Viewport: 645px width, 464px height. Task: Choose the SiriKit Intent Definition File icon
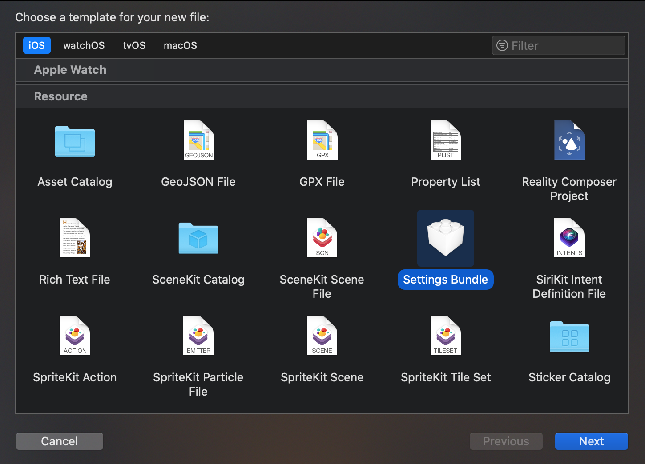click(x=569, y=238)
